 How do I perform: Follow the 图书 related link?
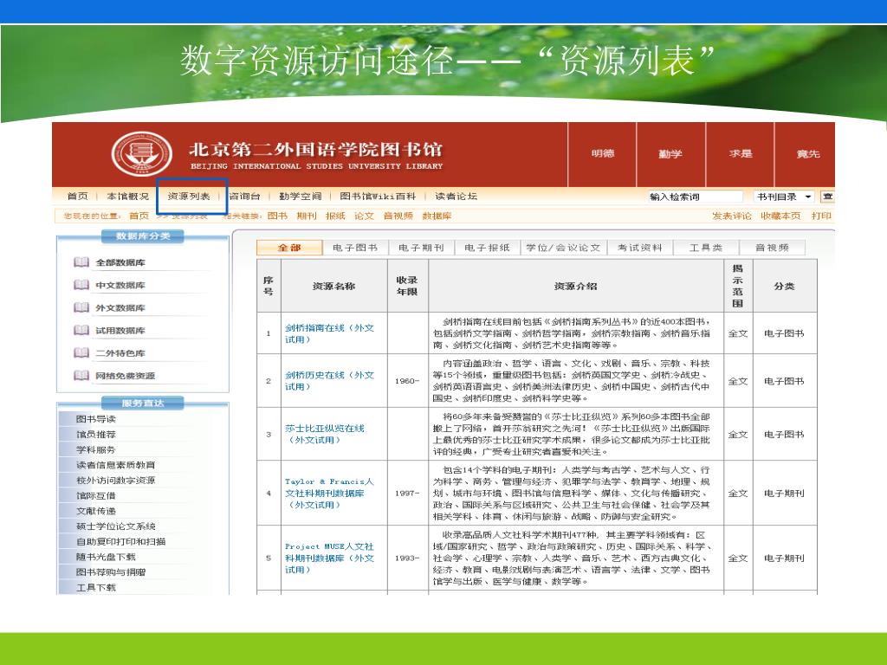click(x=277, y=216)
